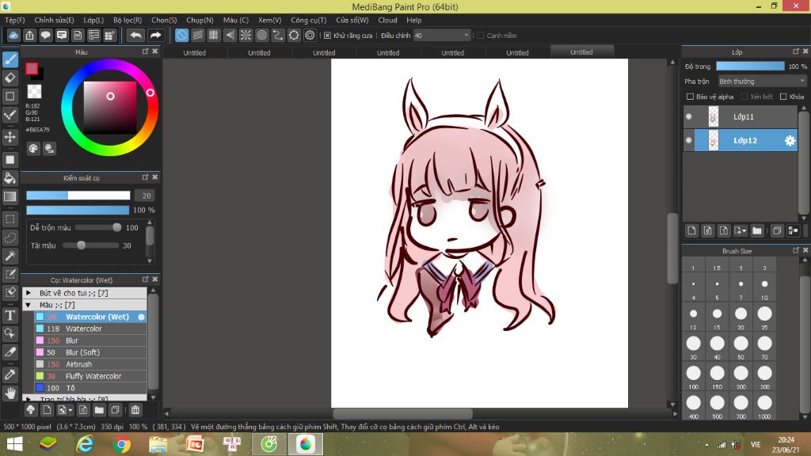Adjust the Dễ trộn màu slider

[x=98, y=227]
